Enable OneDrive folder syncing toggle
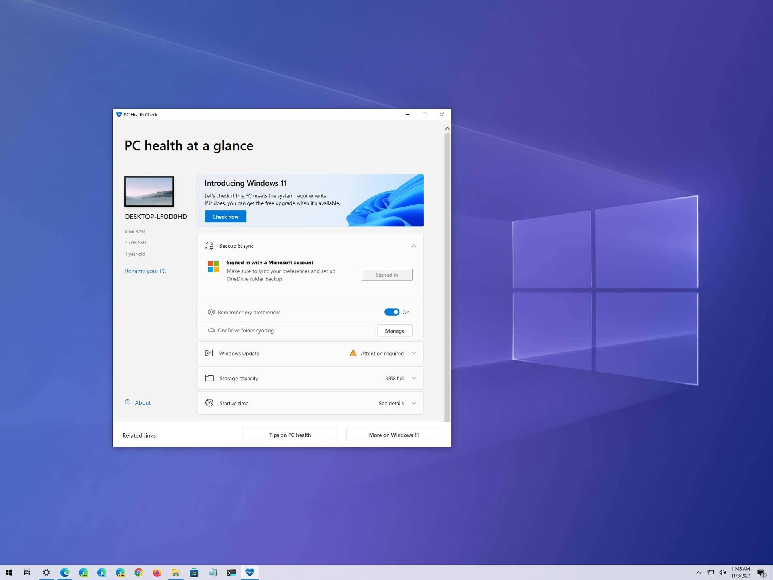 tap(395, 330)
